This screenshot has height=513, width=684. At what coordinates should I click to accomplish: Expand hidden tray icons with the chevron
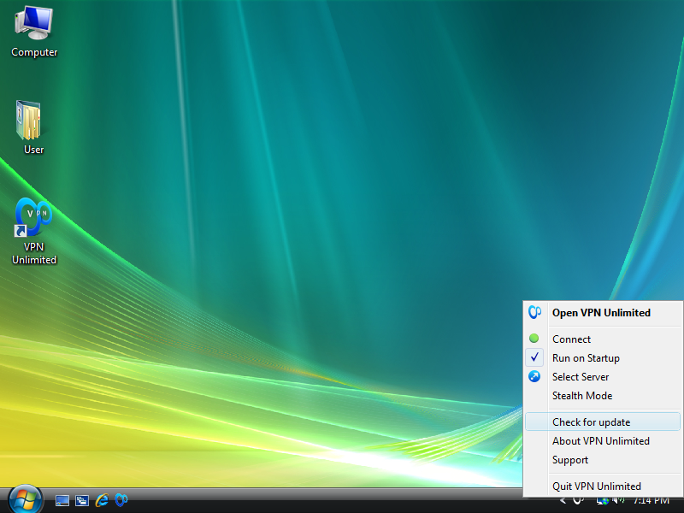coord(563,500)
